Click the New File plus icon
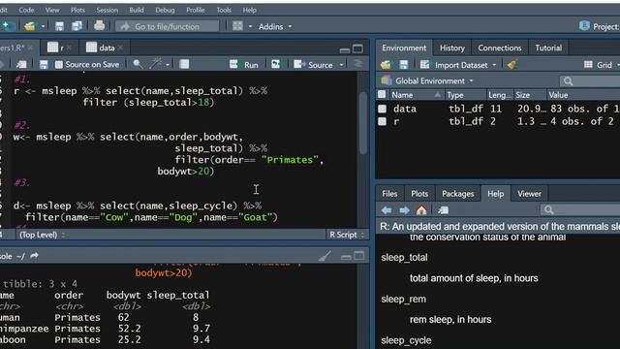The height and width of the screenshot is (349, 620). click(x=7, y=26)
